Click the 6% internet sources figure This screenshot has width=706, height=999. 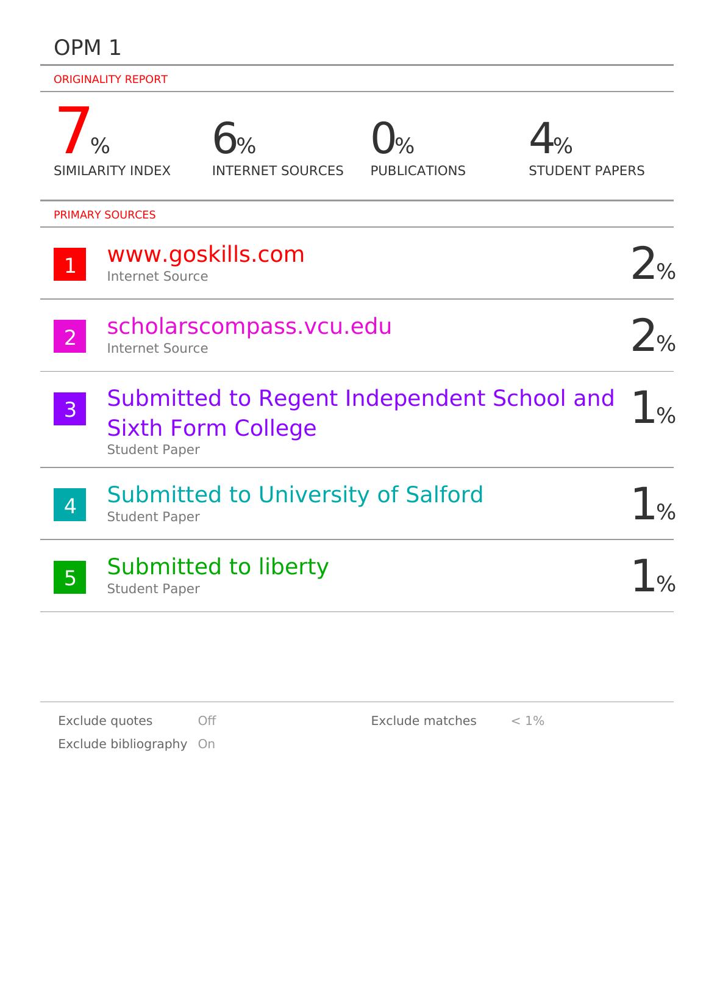[234, 139]
